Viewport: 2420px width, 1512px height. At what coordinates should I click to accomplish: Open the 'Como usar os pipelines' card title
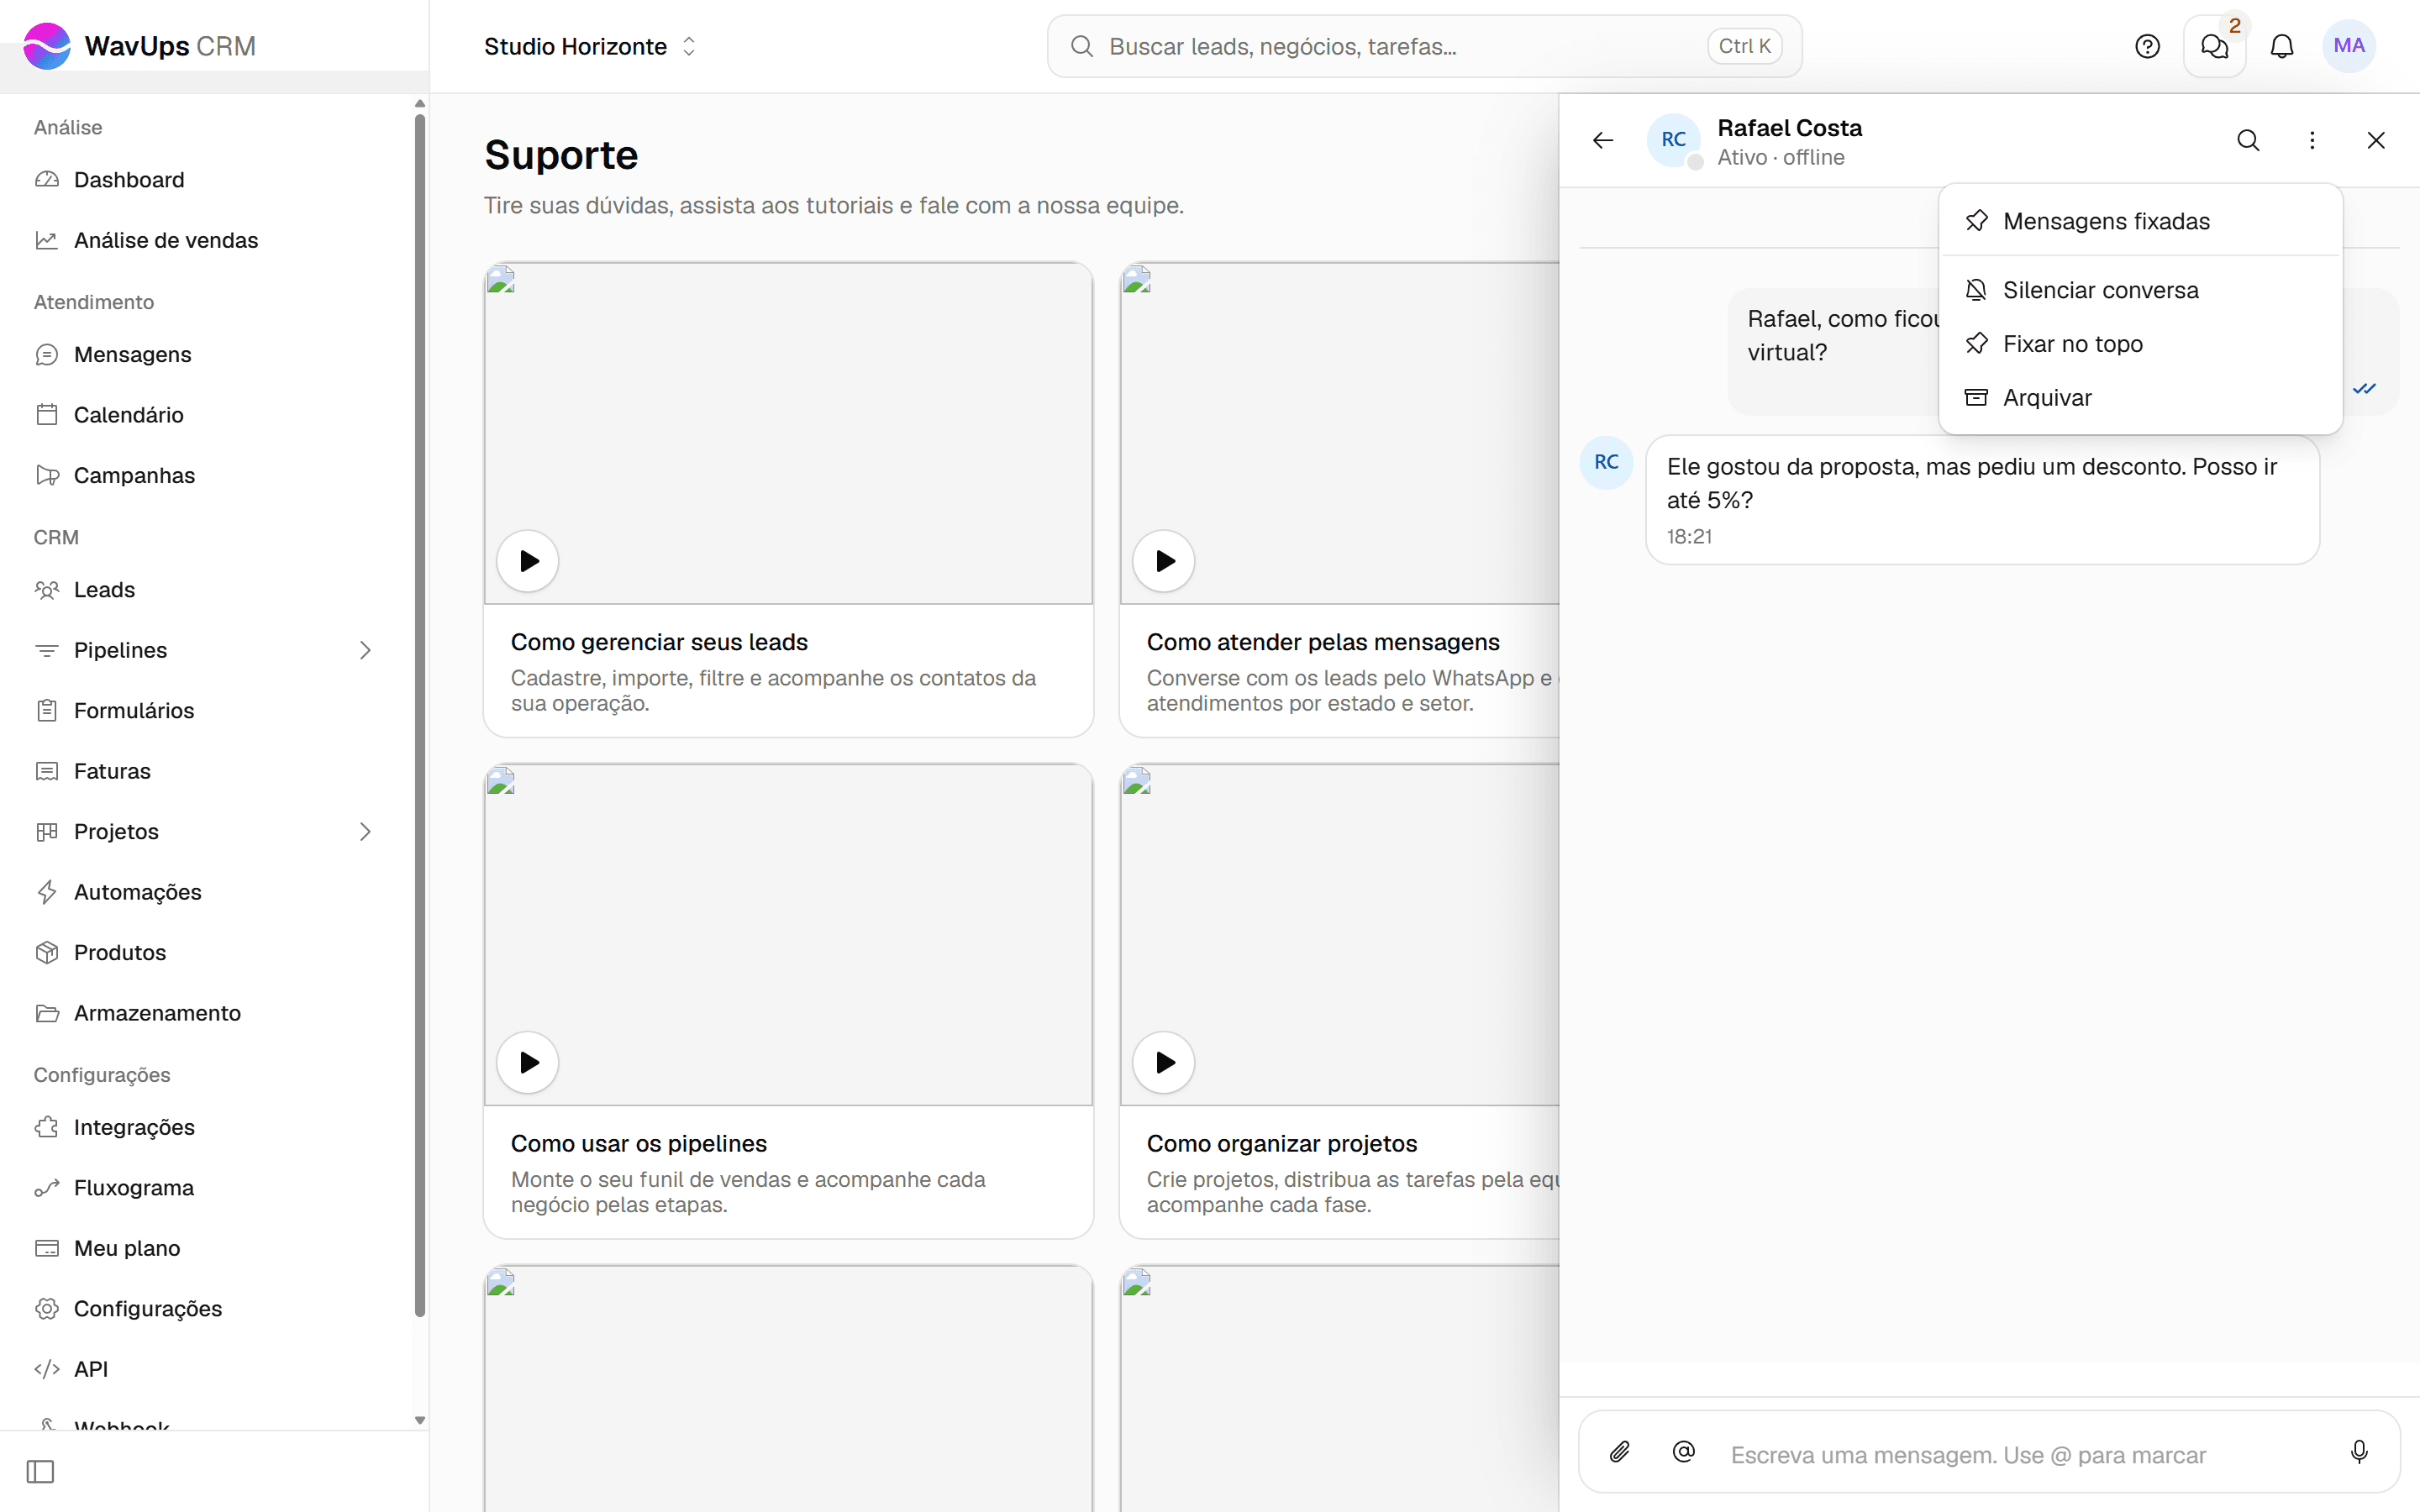[639, 1143]
